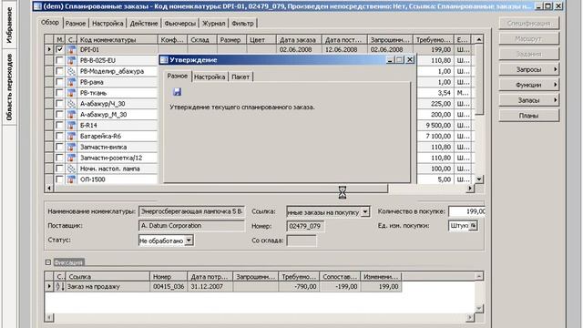The image size is (583, 328).
Task: Click the main window title bar icon
Action: coord(37,6)
